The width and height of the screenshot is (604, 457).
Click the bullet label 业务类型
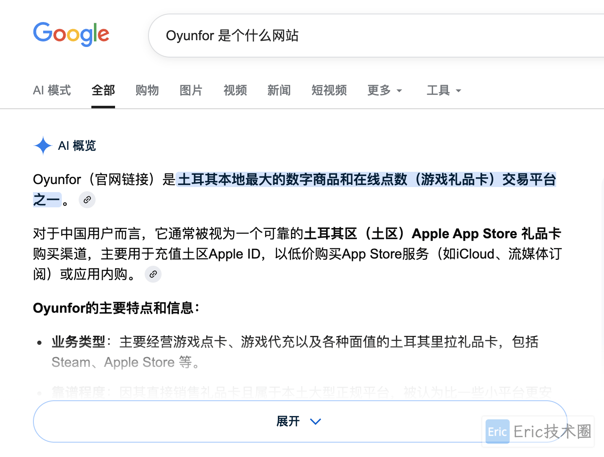coord(78,342)
